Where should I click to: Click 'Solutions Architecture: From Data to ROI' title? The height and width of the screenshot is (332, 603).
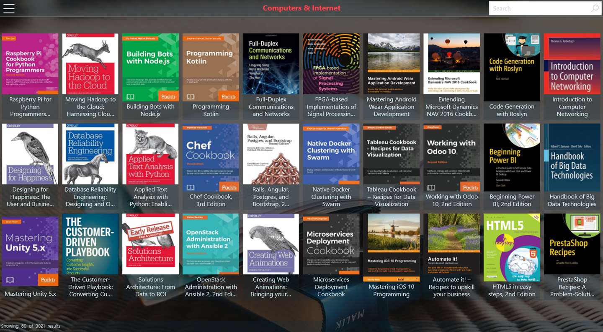pyautogui.click(x=151, y=287)
